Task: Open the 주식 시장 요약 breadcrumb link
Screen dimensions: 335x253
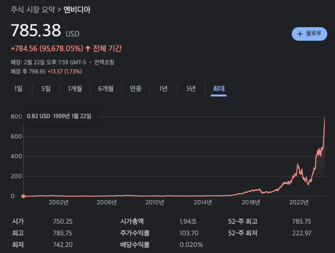Action: (33, 10)
